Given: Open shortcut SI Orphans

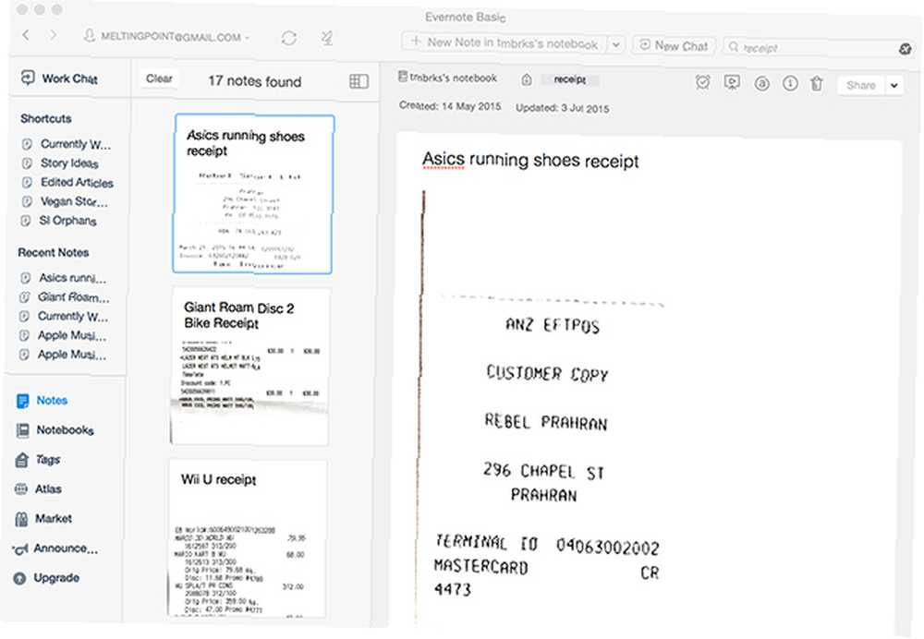Looking at the screenshot, I should (x=58, y=221).
